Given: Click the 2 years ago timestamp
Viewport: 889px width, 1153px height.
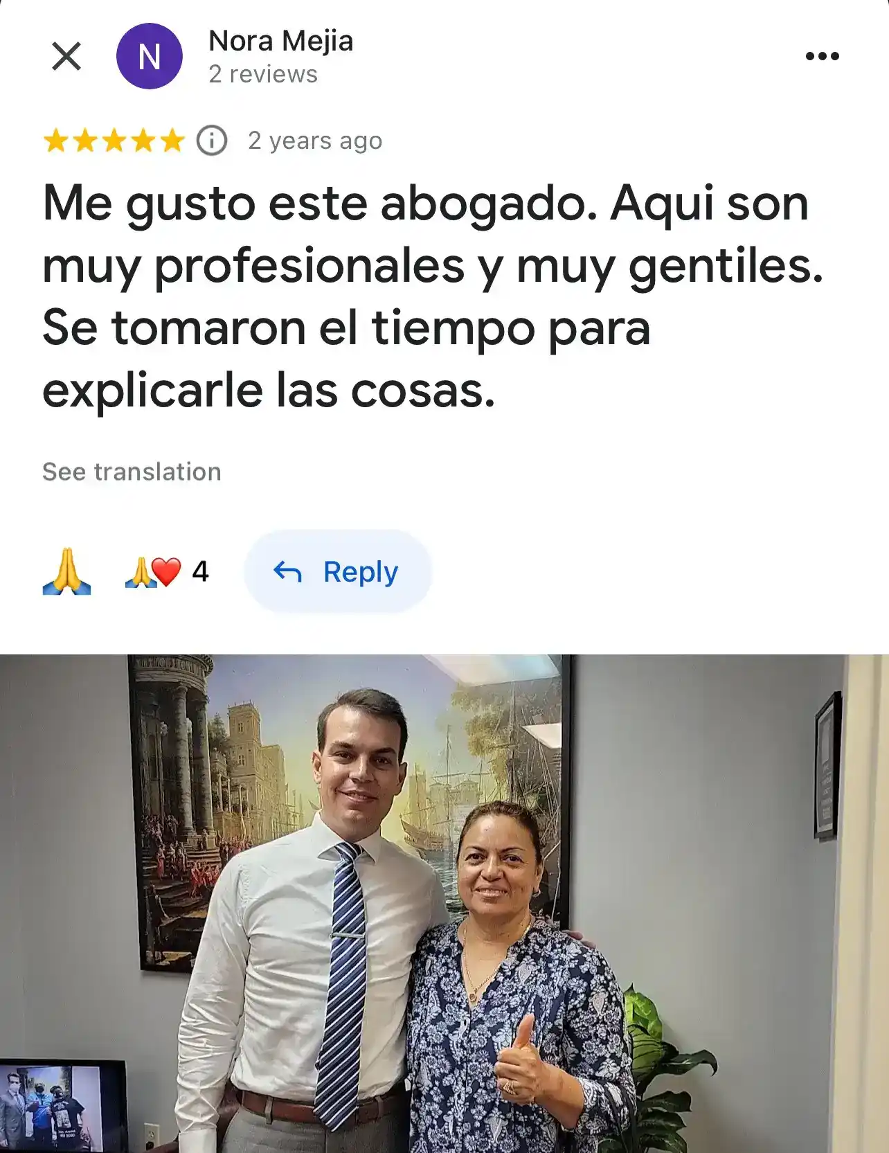Looking at the screenshot, I should tap(315, 141).
